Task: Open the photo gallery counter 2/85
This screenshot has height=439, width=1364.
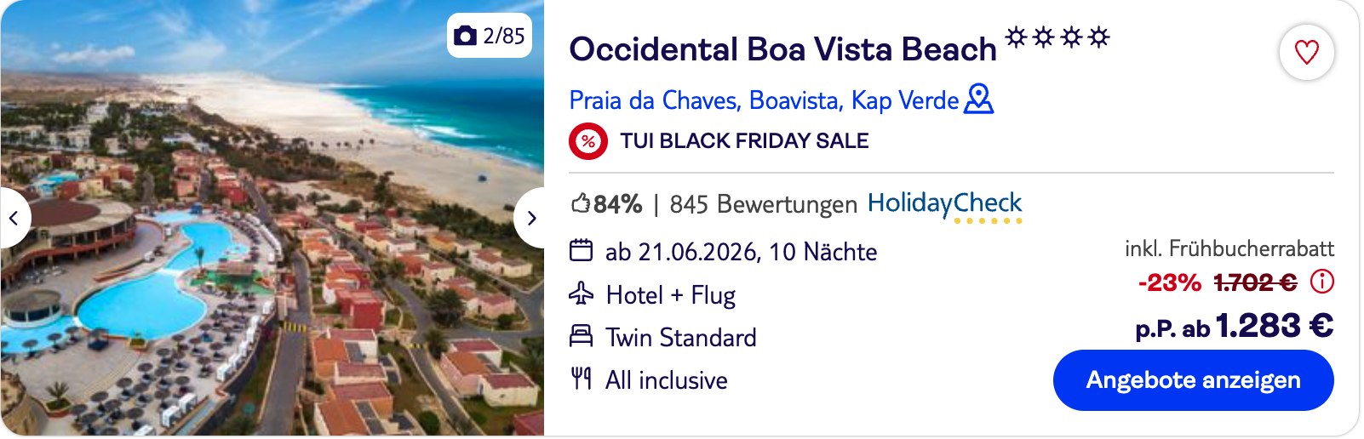Action: point(490,36)
